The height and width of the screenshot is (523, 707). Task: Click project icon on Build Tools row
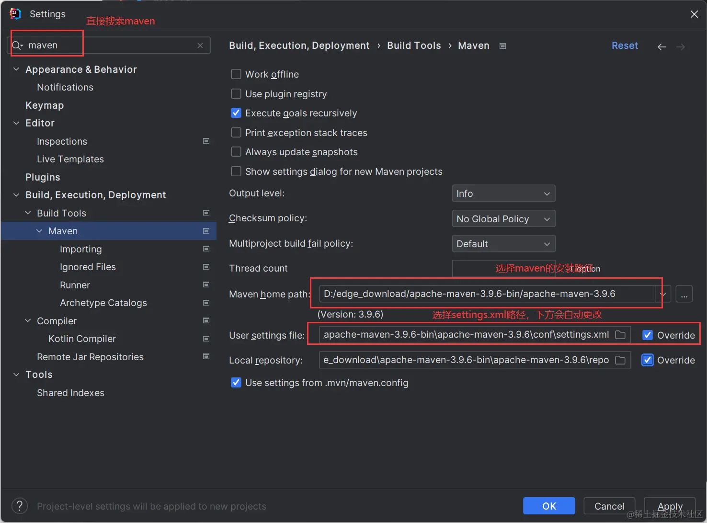pos(206,213)
